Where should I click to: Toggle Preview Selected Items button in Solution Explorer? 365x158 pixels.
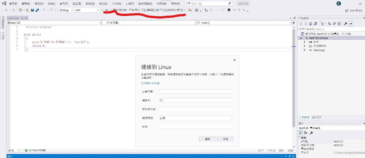[x=350, y=24]
